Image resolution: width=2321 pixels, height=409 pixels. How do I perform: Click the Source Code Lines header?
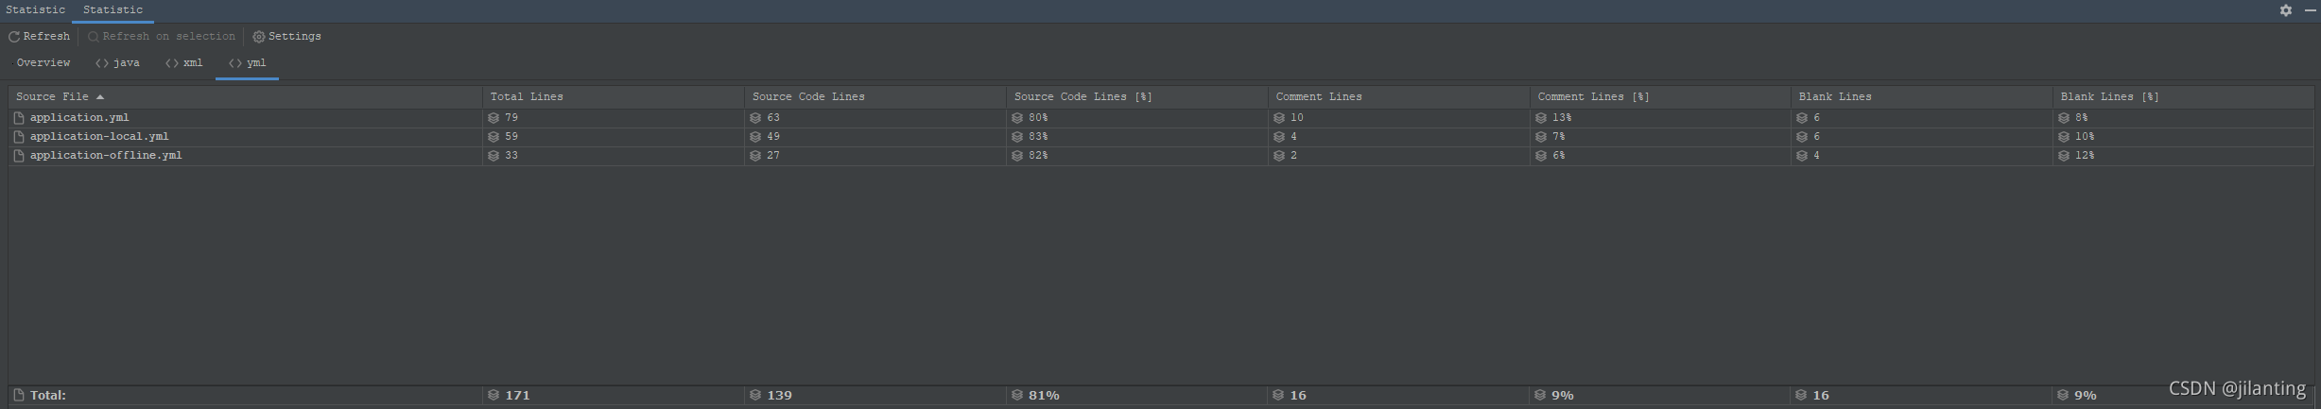(808, 97)
